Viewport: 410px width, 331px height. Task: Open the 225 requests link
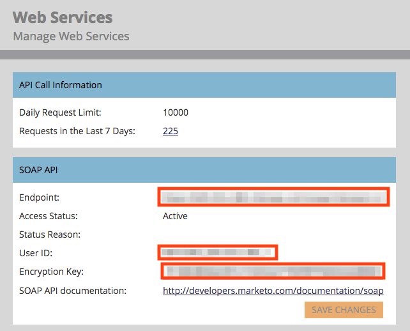171,131
